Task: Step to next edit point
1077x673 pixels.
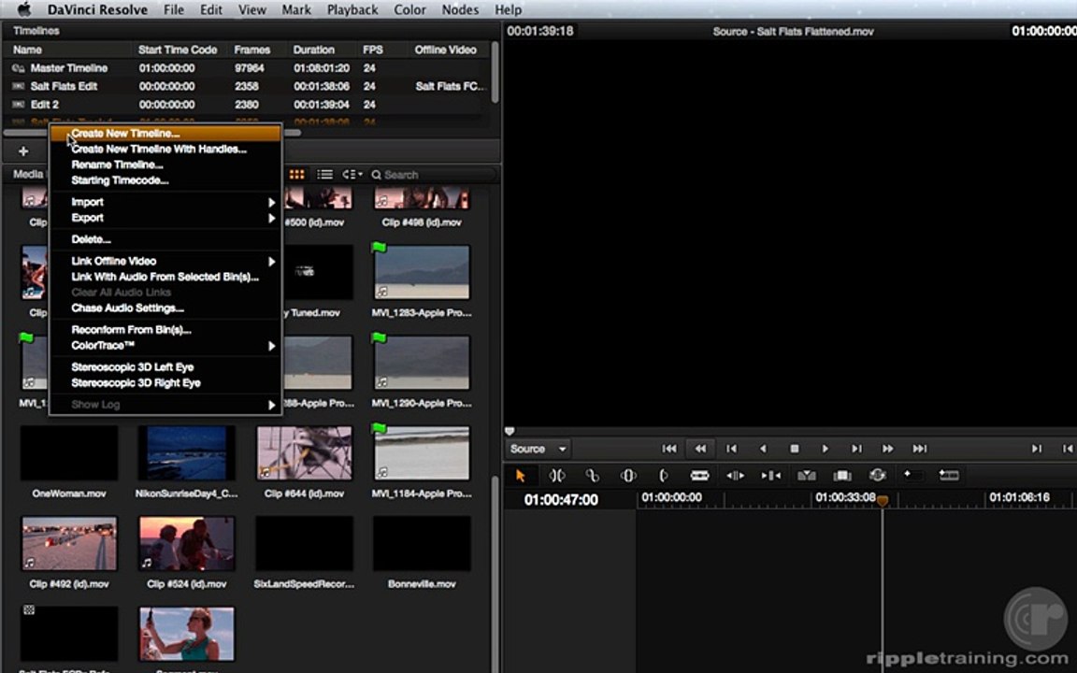Action: pos(856,449)
